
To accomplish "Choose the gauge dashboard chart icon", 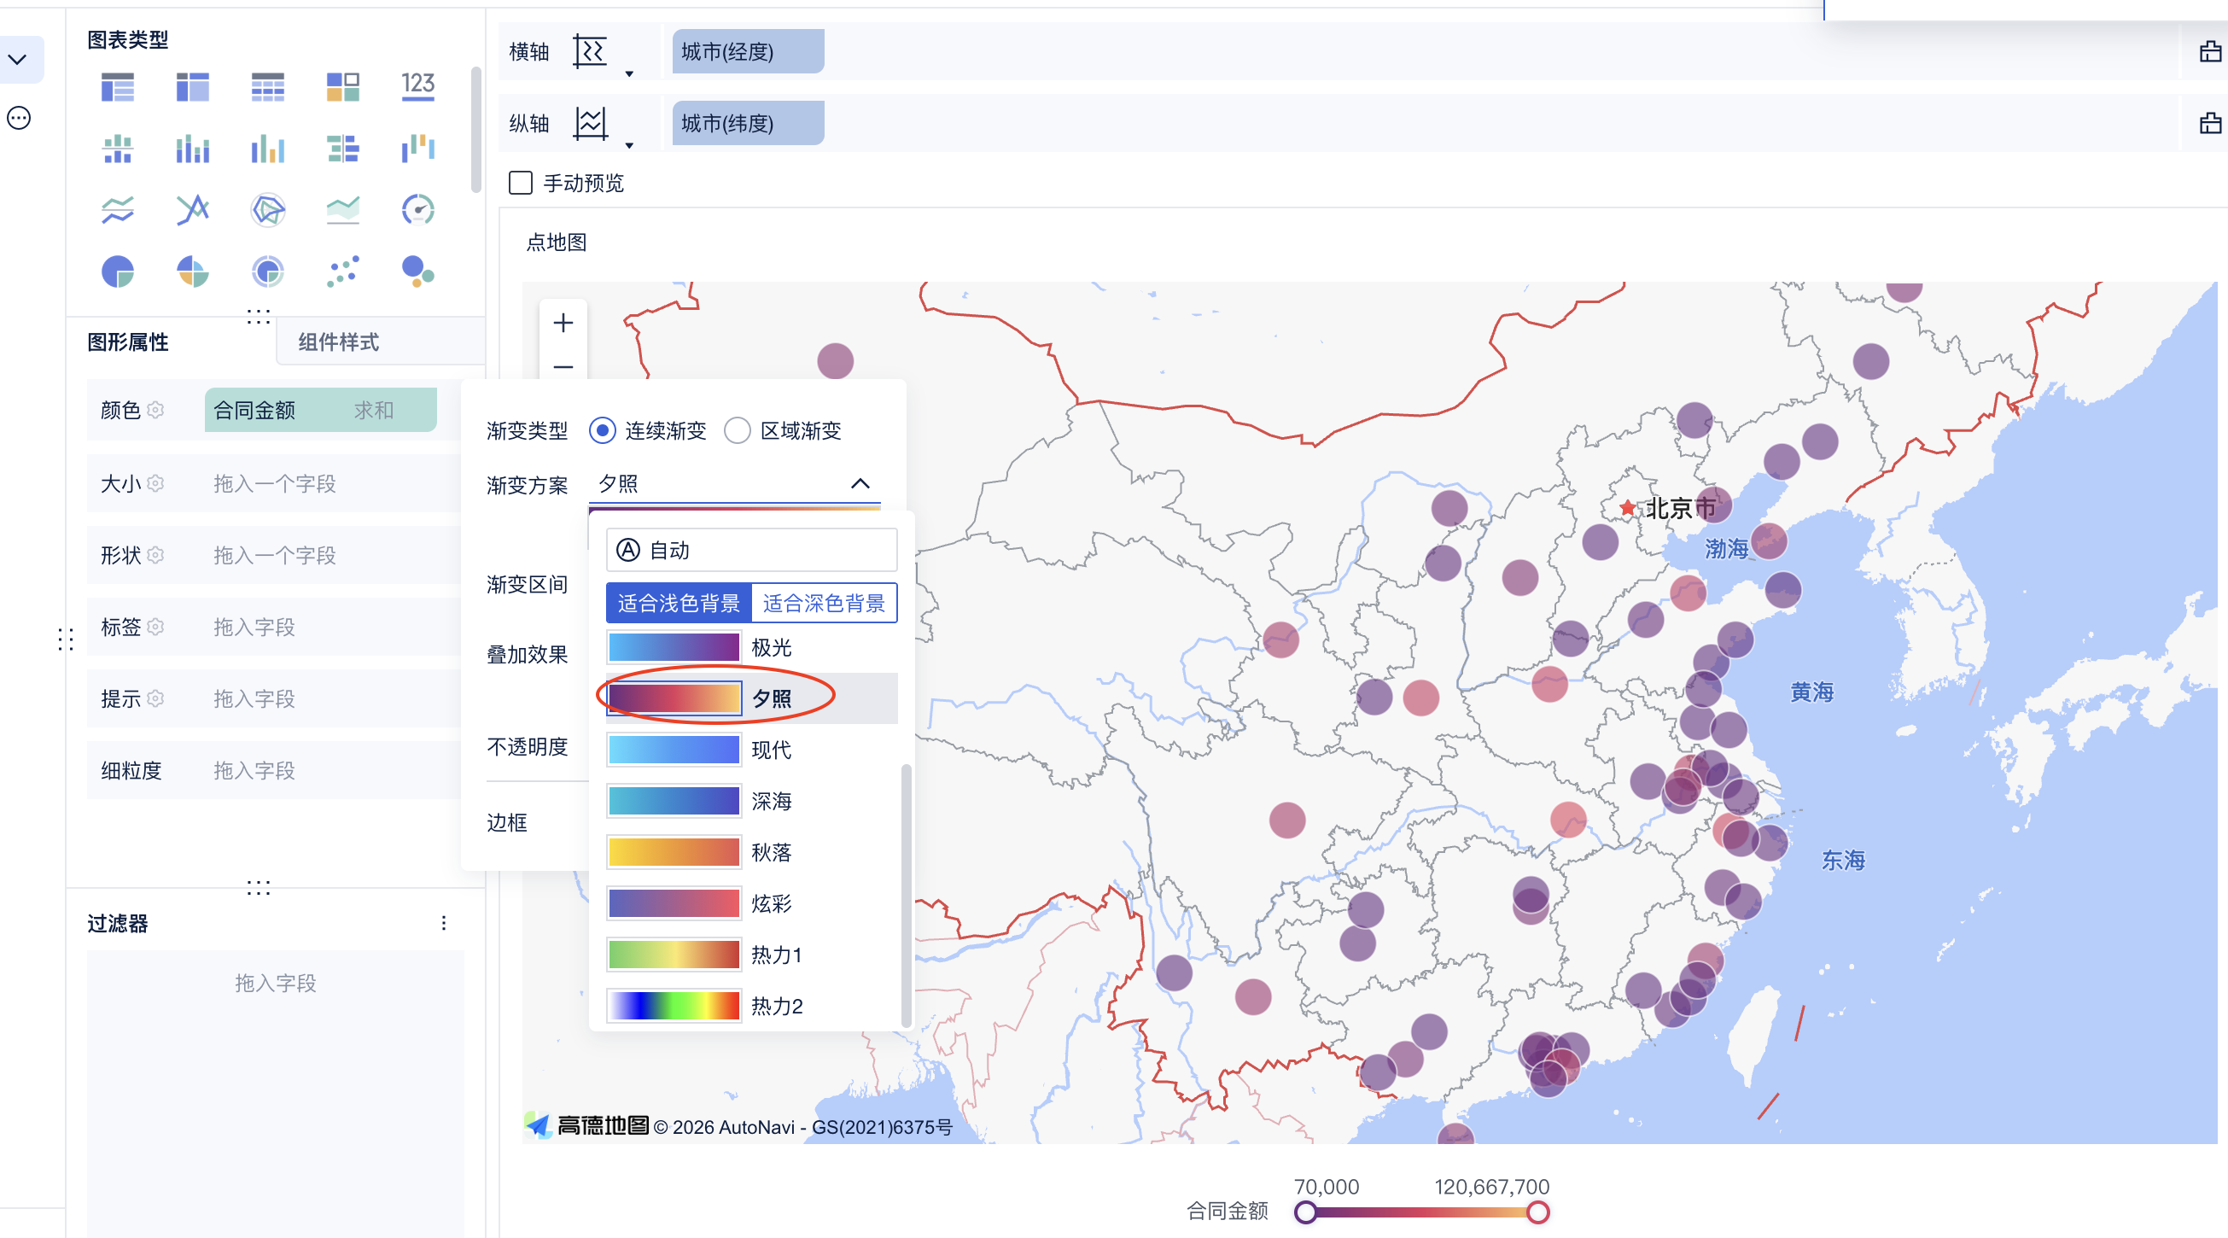I will 417,209.
